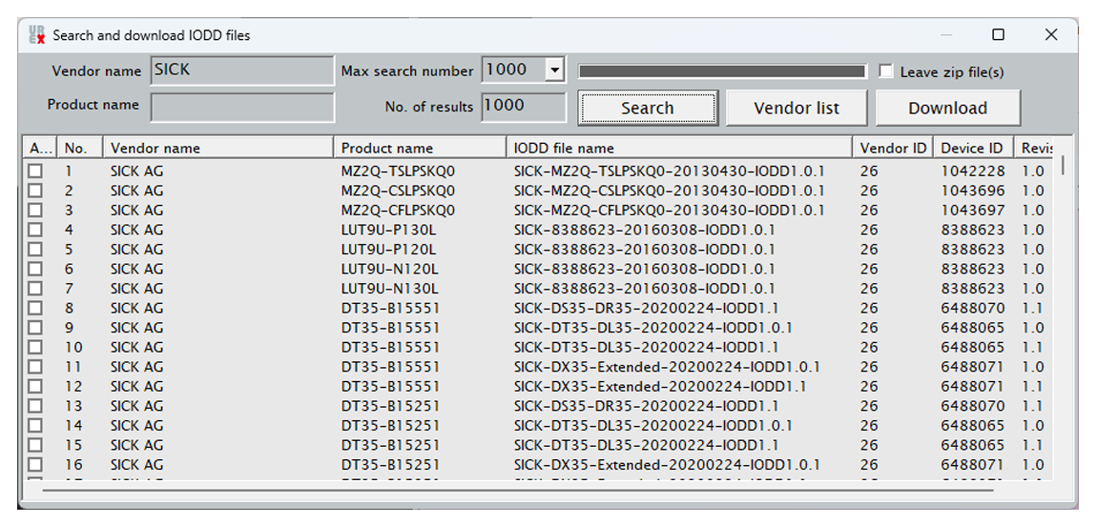
Task: Sort by the Product name column header
Action: tap(420, 148)
